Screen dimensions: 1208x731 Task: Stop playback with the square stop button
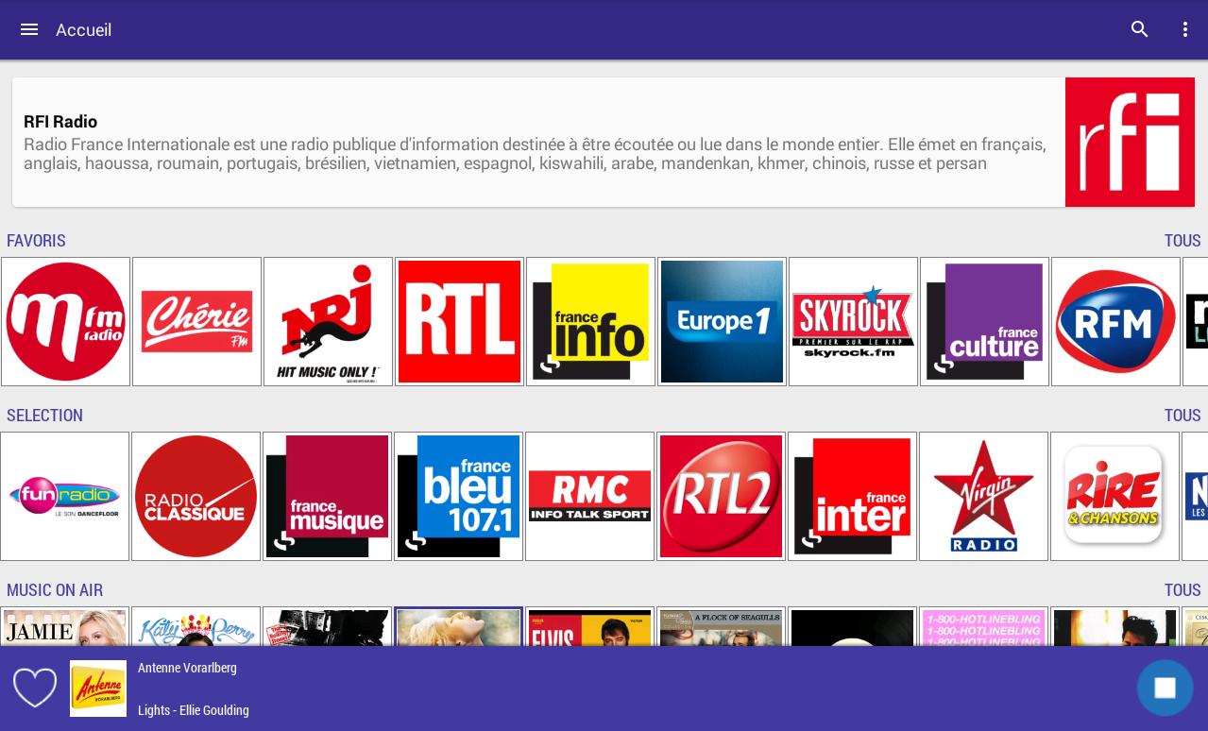pos(1165,688)
